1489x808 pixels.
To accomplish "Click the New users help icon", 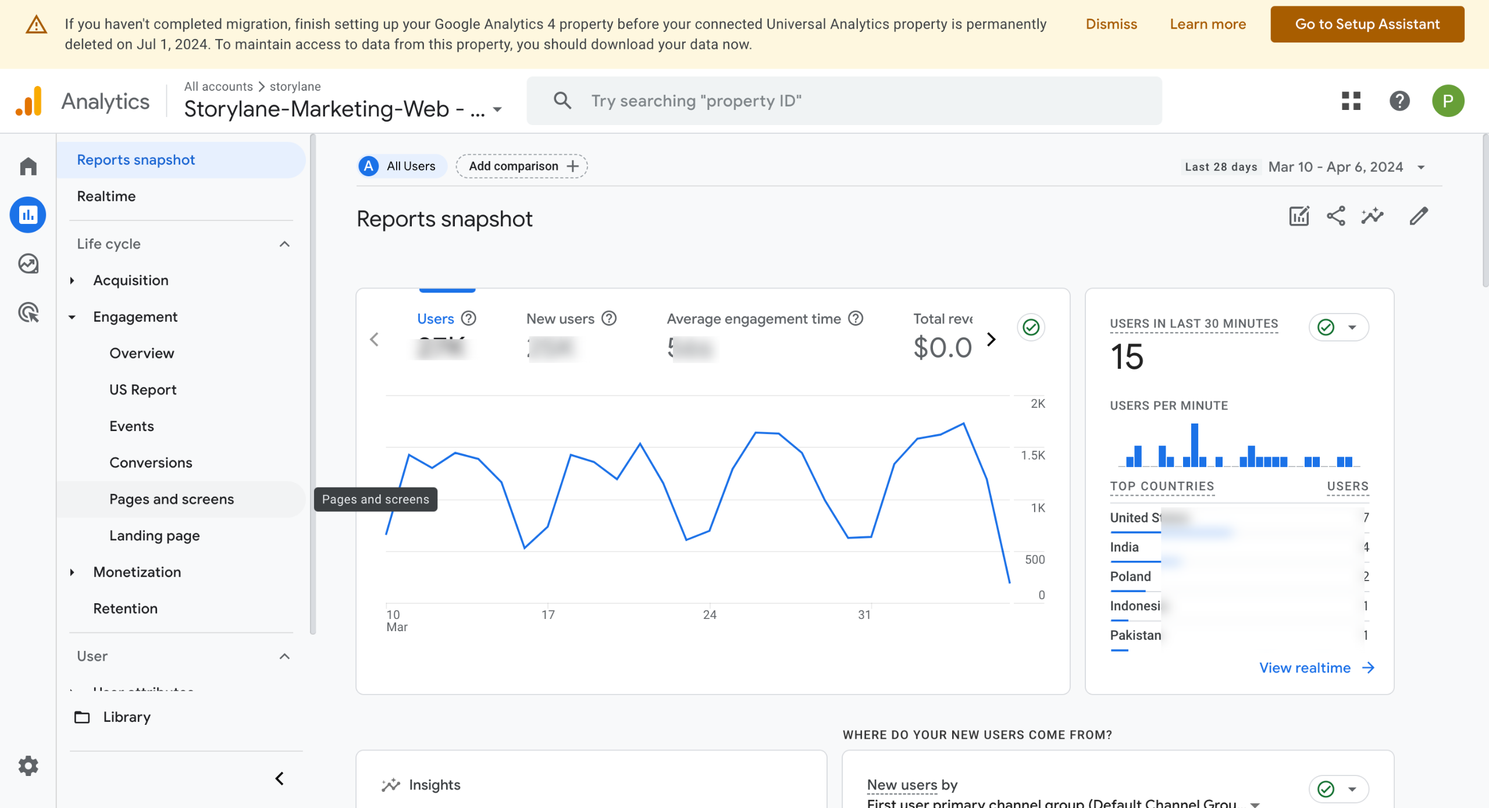I will [609, 319].
